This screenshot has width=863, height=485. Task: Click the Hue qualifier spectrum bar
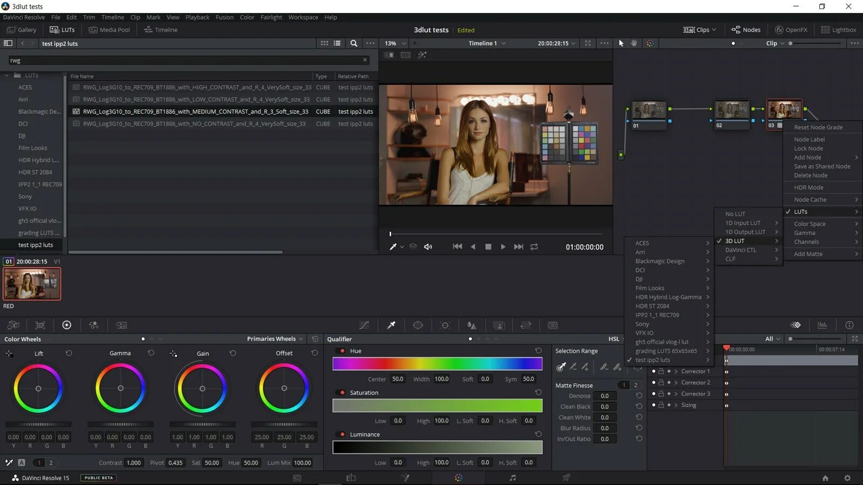pyautogui.click(x=437, y=364)
